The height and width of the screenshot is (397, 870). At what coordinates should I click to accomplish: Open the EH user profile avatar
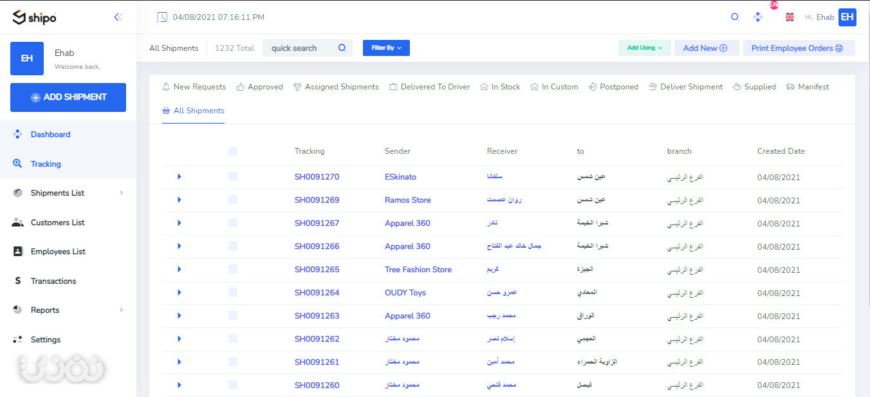[847, 17]
